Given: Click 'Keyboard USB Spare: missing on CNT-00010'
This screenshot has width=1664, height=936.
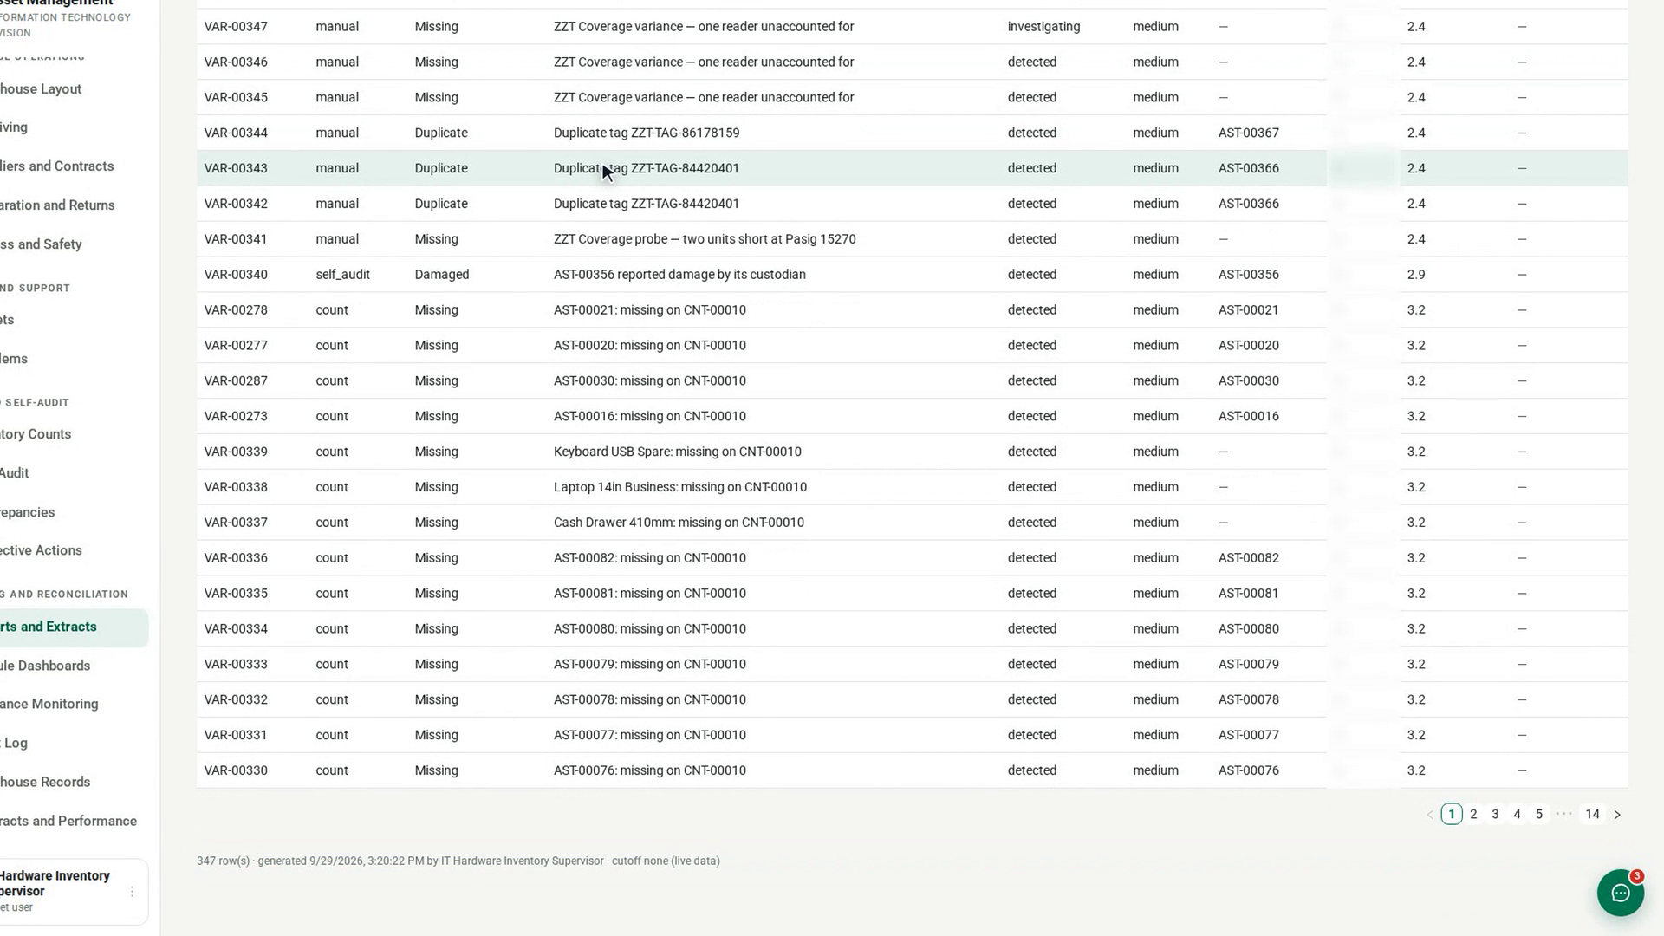Looking at the screenshot, I should [678, 452].
